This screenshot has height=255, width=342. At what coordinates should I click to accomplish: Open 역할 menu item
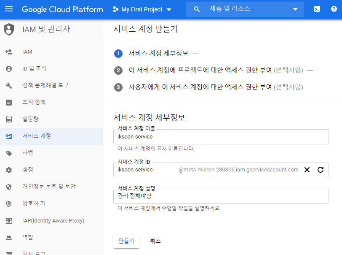click(51, 237)
